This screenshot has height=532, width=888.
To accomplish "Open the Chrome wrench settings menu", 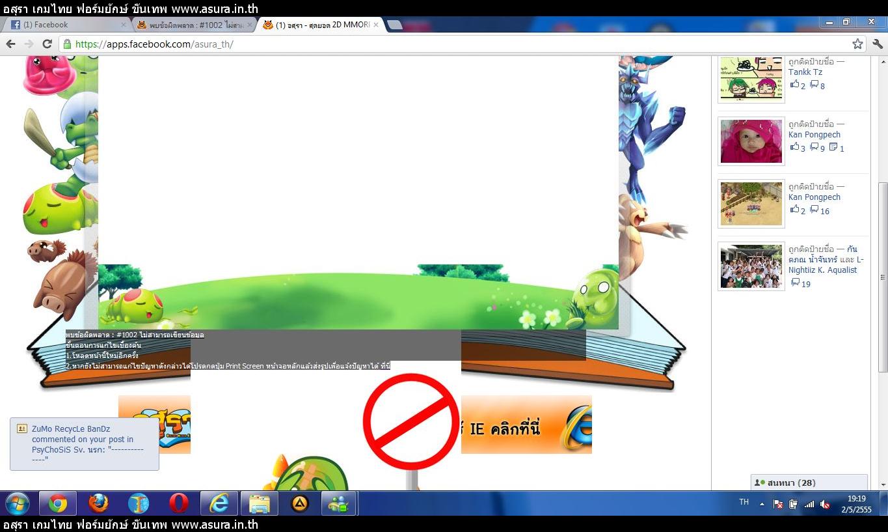I will click(877, 44).
